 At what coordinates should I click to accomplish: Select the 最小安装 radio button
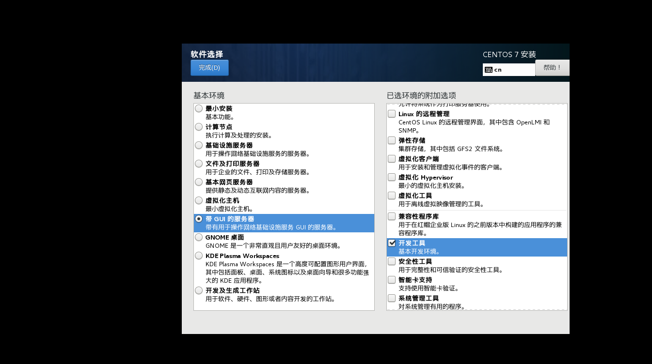pyautogui.click(x=199, y=108)
